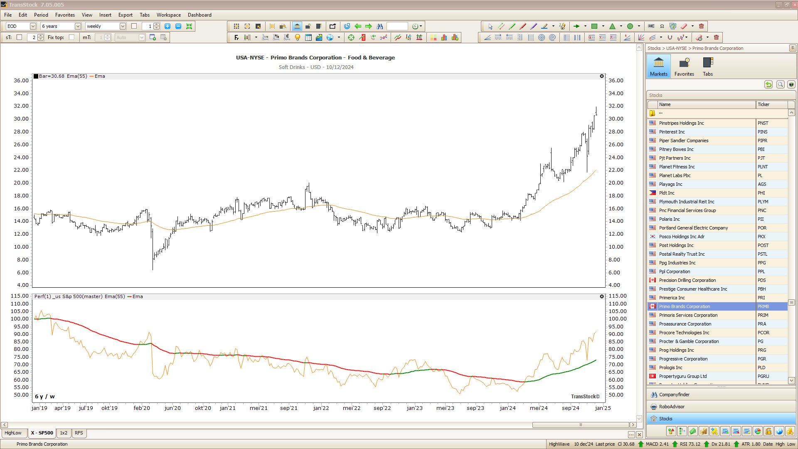Click the green fit-to-window arrows icon
Viewport: 798px width, 449px height.
pos(189,26)
